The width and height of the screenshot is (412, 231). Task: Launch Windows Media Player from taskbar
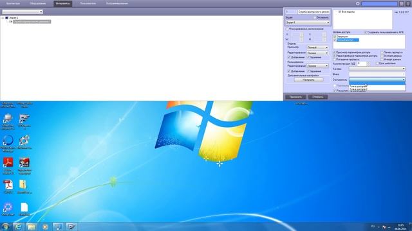45,227
